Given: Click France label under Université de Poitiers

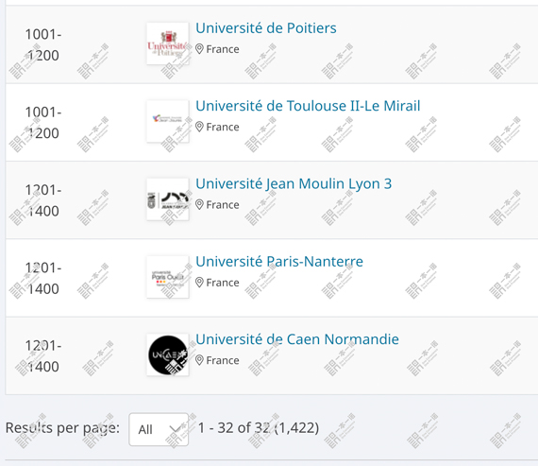Looking at the screenshot, I should click(223, 49).
